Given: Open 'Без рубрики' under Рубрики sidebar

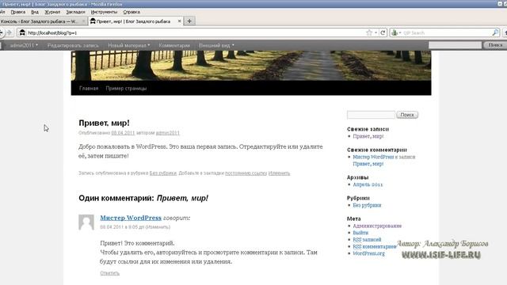Looking at the screenshot, I should [x=367, y=205].
